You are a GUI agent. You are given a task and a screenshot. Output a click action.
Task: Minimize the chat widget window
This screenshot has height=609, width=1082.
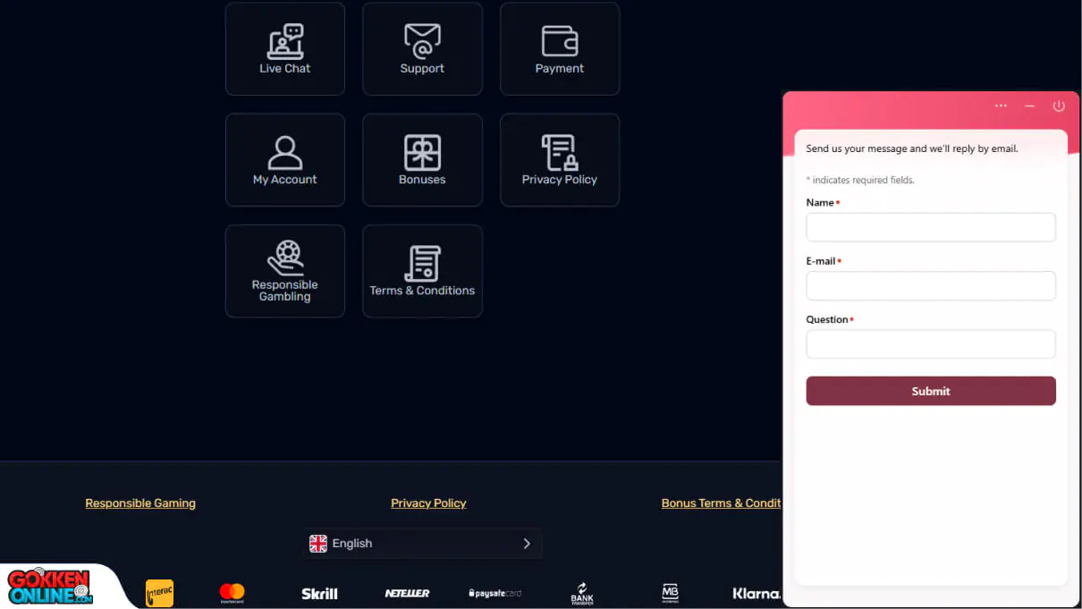[1029, 106]
